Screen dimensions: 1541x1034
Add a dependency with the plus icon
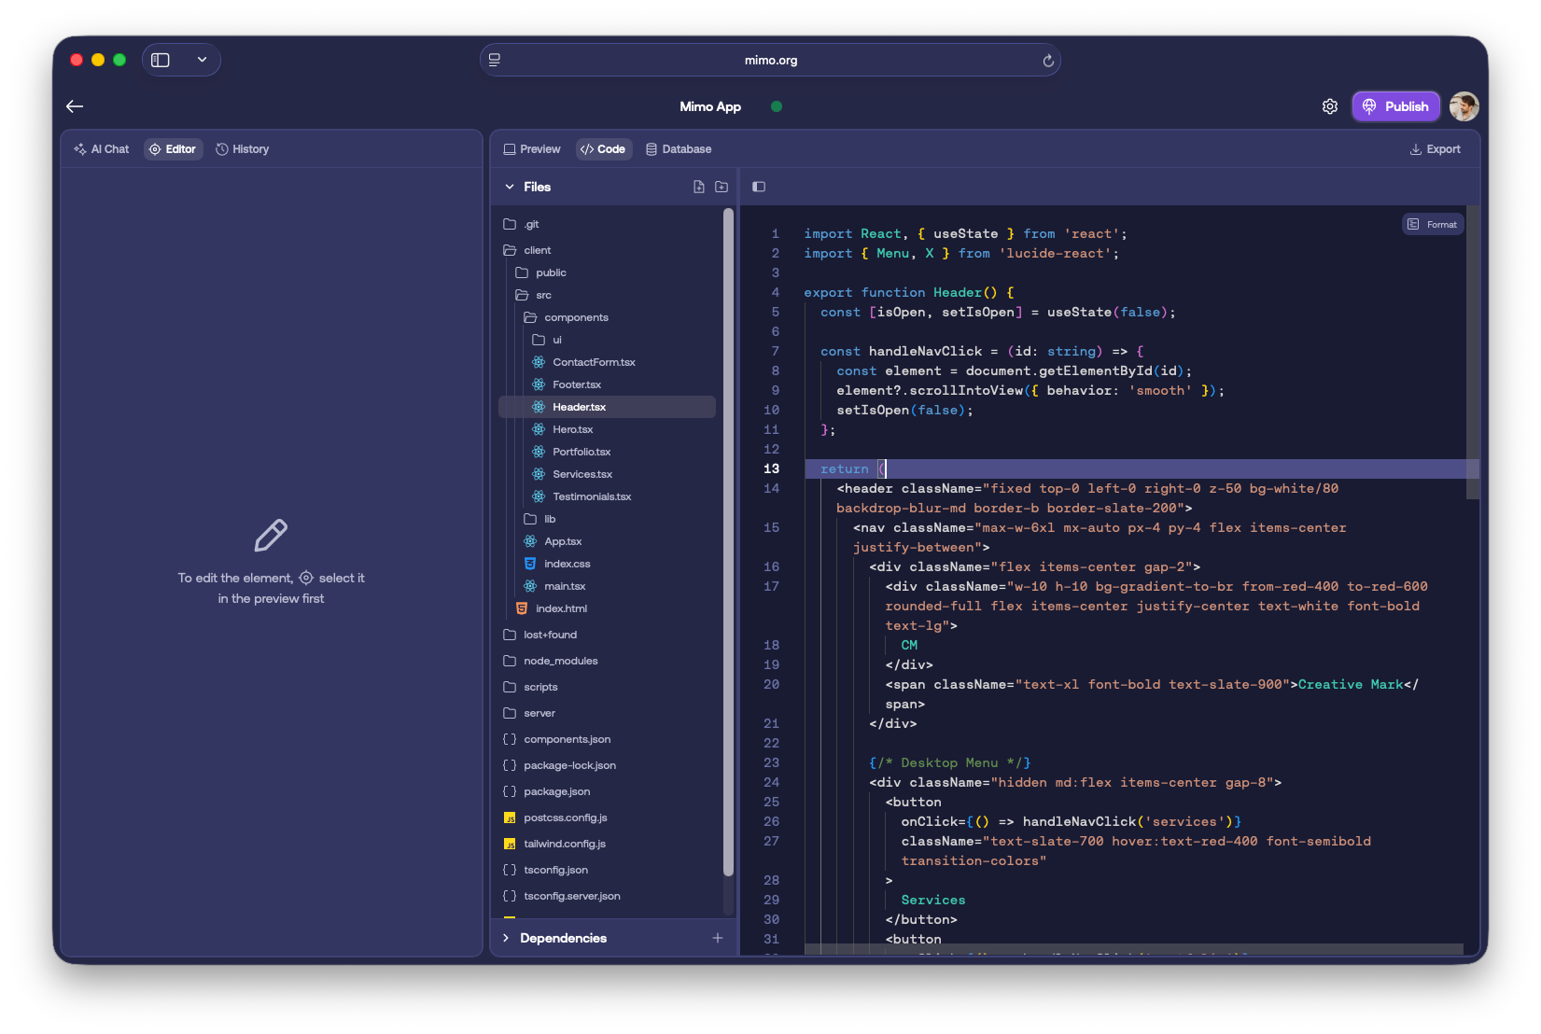717,938
